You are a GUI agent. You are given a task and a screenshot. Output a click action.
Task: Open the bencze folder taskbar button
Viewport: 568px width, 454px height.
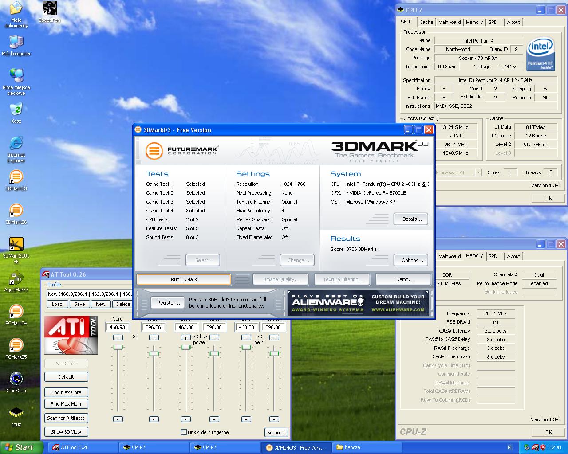368,447
